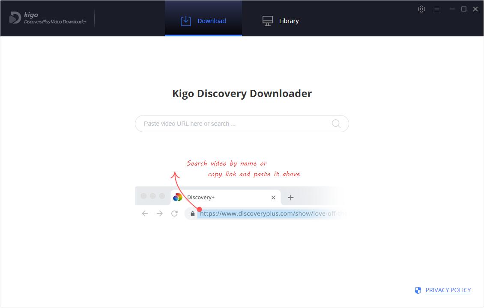Switch to the Download tab

click(203, 18)
